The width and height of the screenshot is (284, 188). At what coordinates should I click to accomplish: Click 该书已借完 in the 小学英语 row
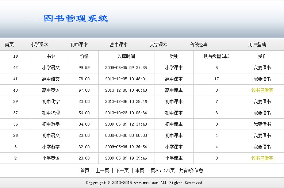(x=262, y=158)
